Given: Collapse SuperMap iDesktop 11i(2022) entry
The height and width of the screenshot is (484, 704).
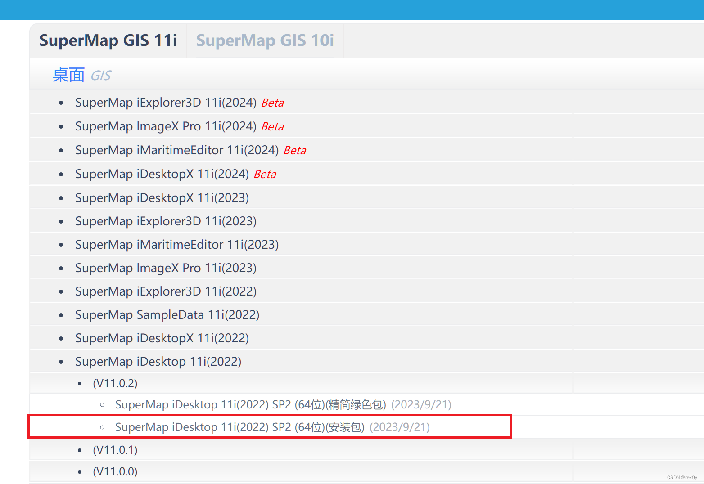Looking at the screenshot, I should (x=158, y=362).
